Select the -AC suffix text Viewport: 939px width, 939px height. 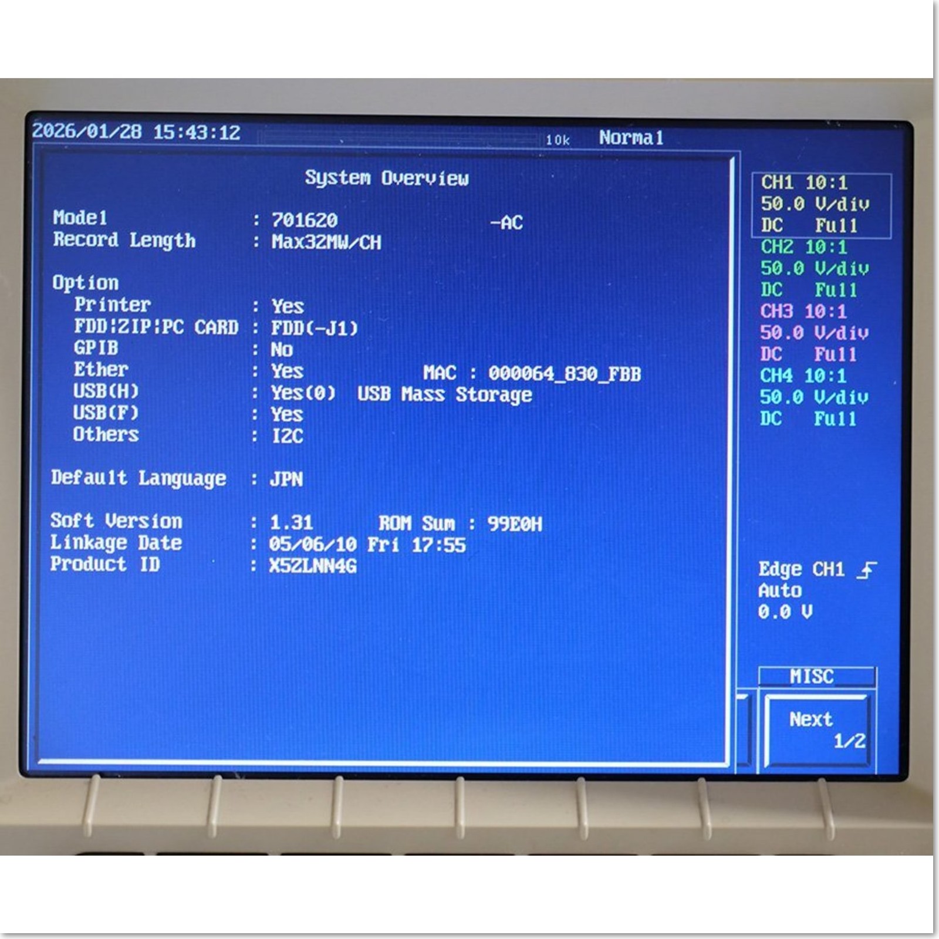506,222
